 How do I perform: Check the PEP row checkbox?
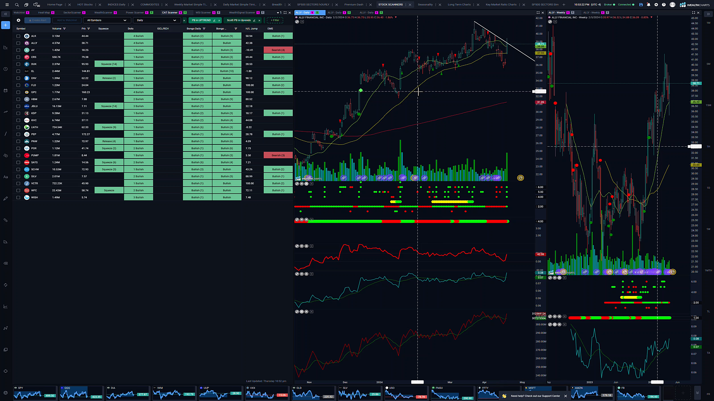tap(18, 134)
